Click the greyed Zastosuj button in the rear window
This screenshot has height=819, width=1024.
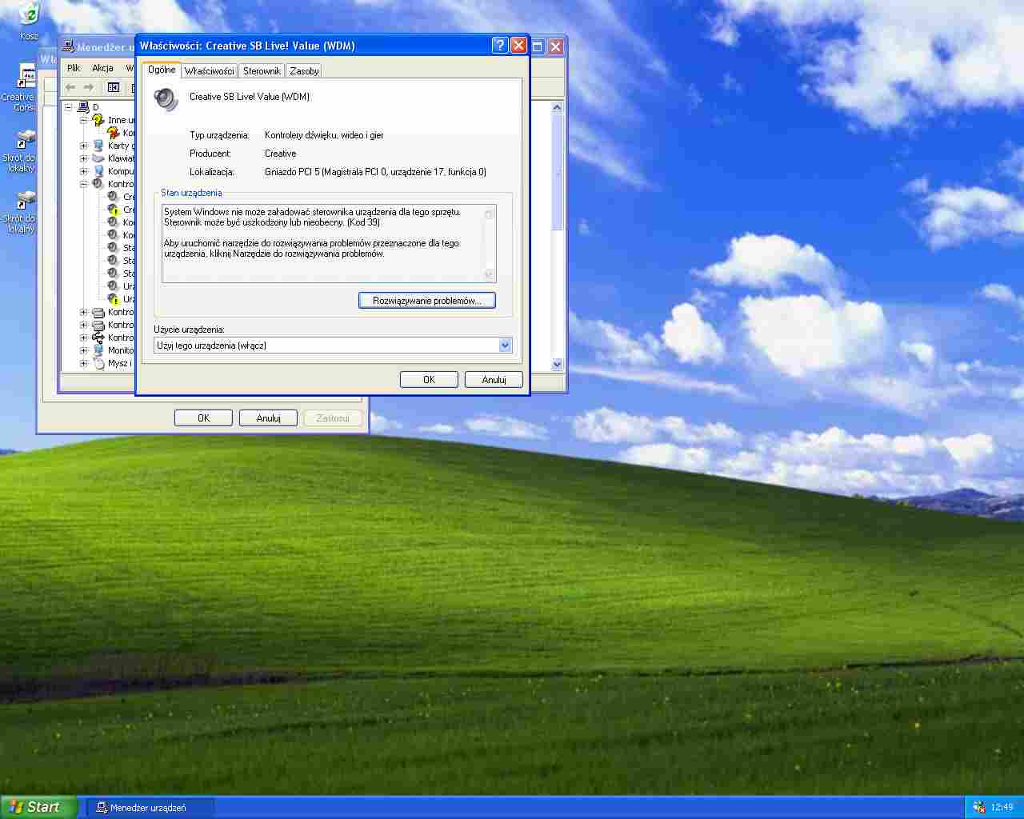click(333, 418)
